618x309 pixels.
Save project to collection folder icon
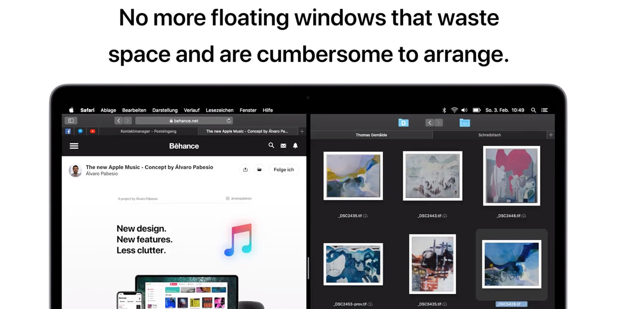(x=259, y=170)
